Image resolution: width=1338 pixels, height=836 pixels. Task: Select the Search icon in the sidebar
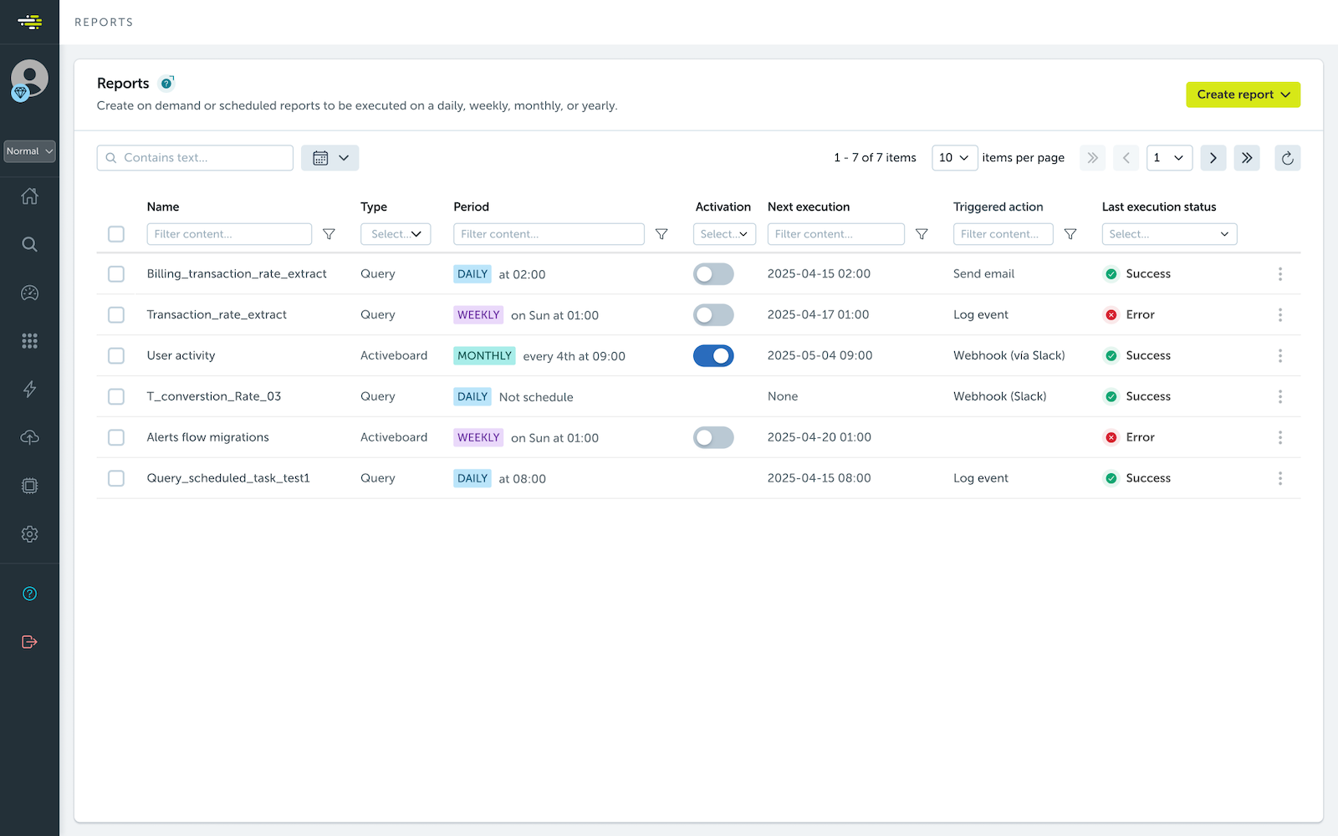point(29,244)
